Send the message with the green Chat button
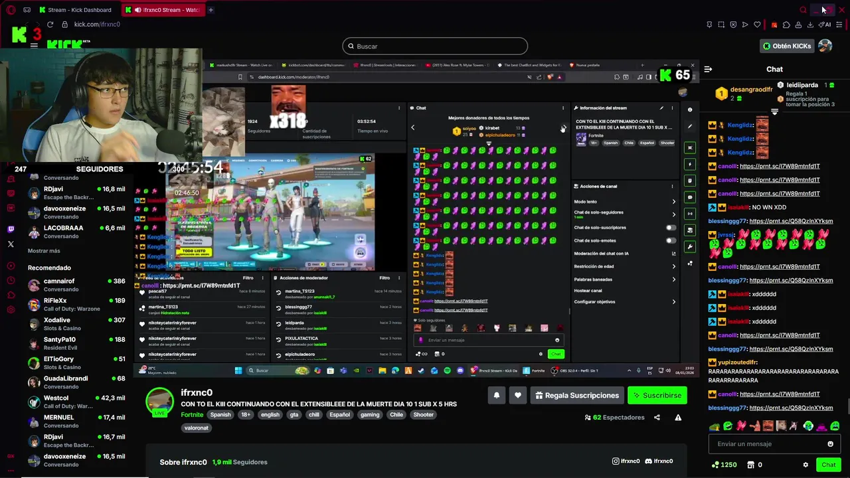The image size is (850, 478). click(828, 465)
